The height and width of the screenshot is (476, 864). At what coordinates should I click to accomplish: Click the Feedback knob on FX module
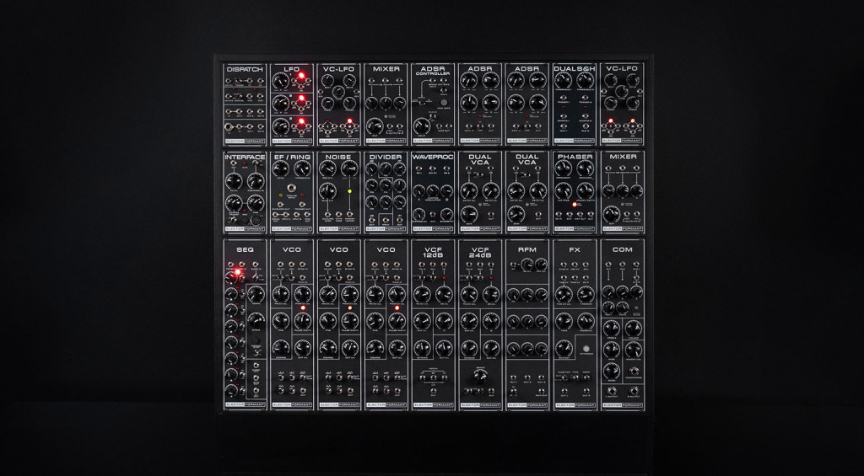(586, 320)
